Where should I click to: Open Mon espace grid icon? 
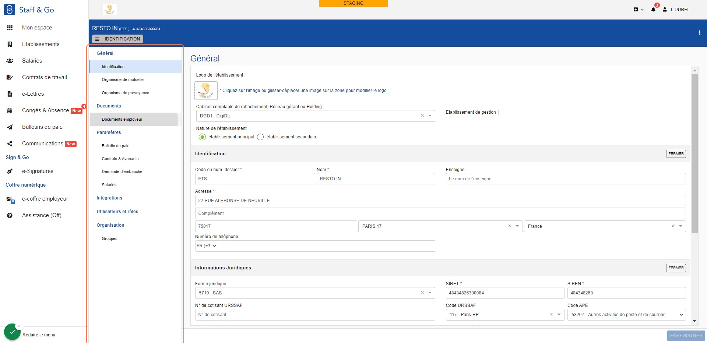click(10, 28)
